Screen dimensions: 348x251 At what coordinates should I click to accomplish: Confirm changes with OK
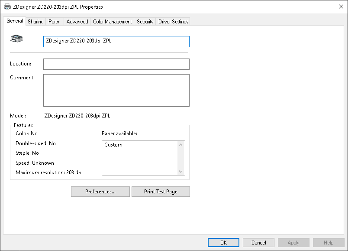(x=223, y=242)
